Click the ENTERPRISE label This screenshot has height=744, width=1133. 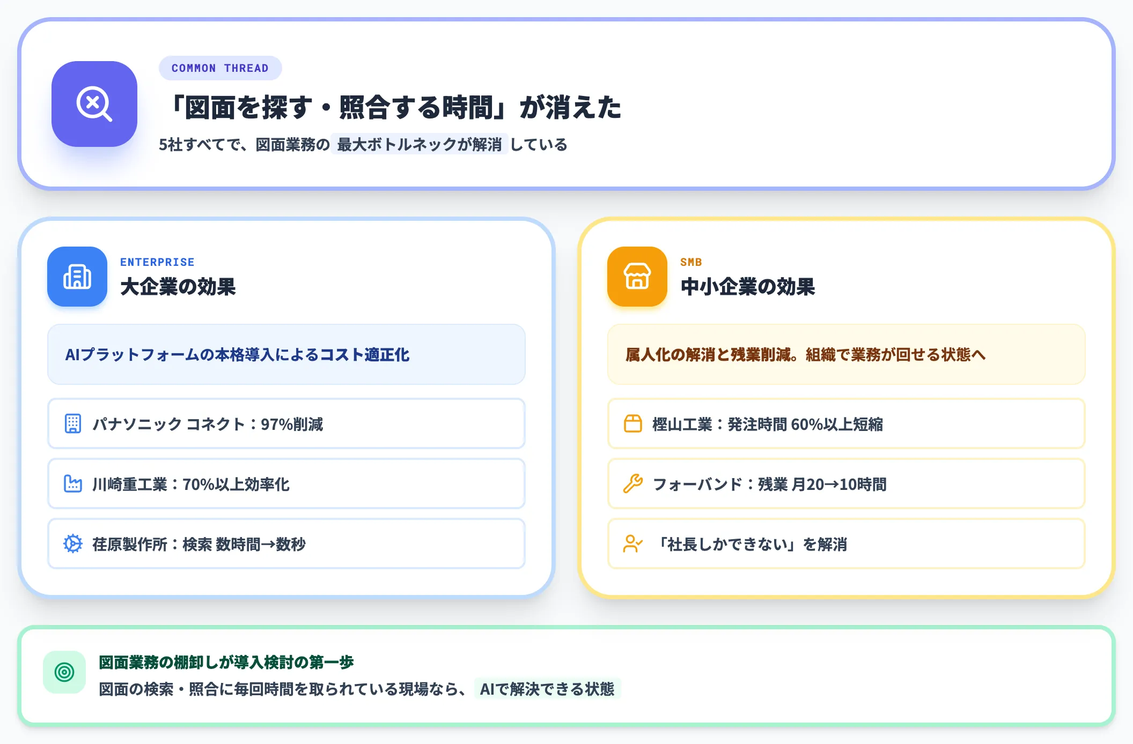point(157,262)
